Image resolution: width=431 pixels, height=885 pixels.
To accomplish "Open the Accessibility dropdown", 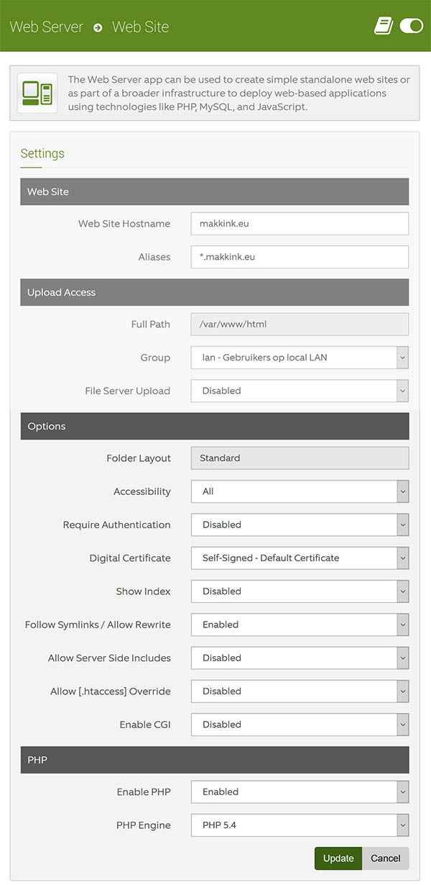I will click(300, 491).
